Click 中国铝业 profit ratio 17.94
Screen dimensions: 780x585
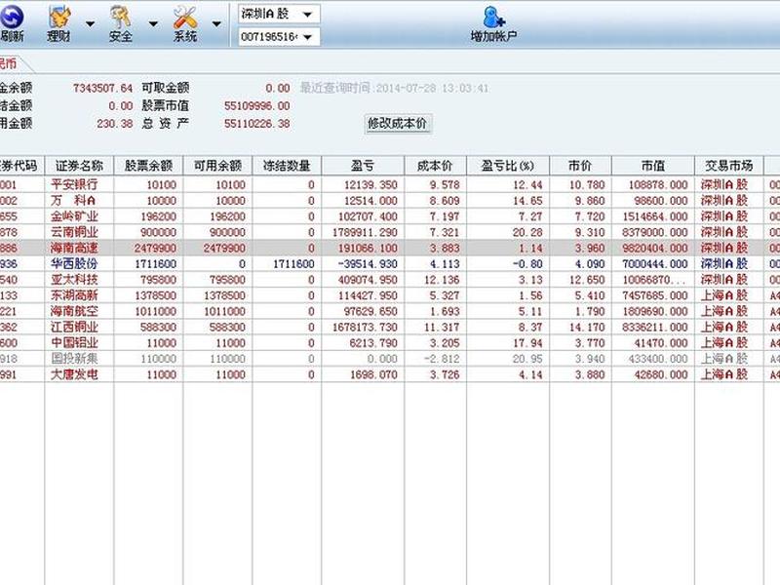(527, 343)
